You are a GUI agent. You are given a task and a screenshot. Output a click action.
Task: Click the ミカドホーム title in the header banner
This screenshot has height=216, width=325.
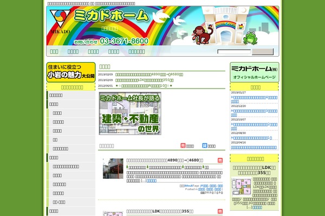point(111,16)
